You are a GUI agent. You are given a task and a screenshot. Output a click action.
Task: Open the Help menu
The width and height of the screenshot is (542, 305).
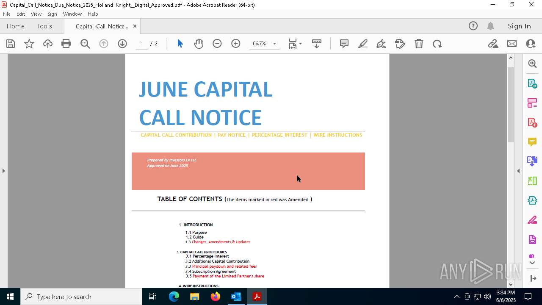93,14
